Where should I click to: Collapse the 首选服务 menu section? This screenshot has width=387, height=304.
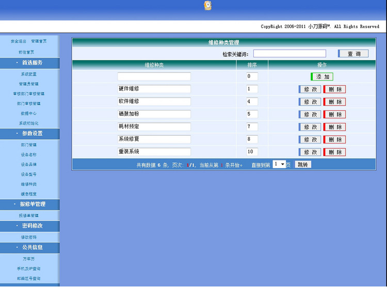coord(29,63)
